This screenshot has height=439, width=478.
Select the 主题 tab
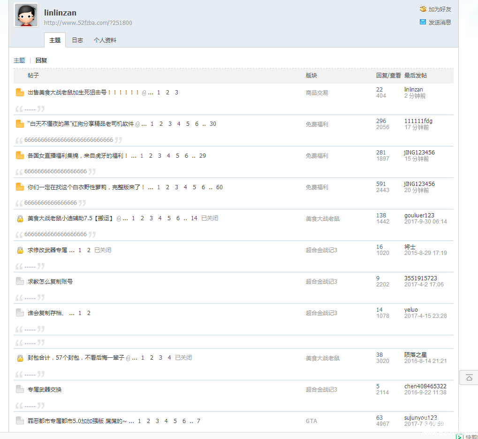point(55,40)
